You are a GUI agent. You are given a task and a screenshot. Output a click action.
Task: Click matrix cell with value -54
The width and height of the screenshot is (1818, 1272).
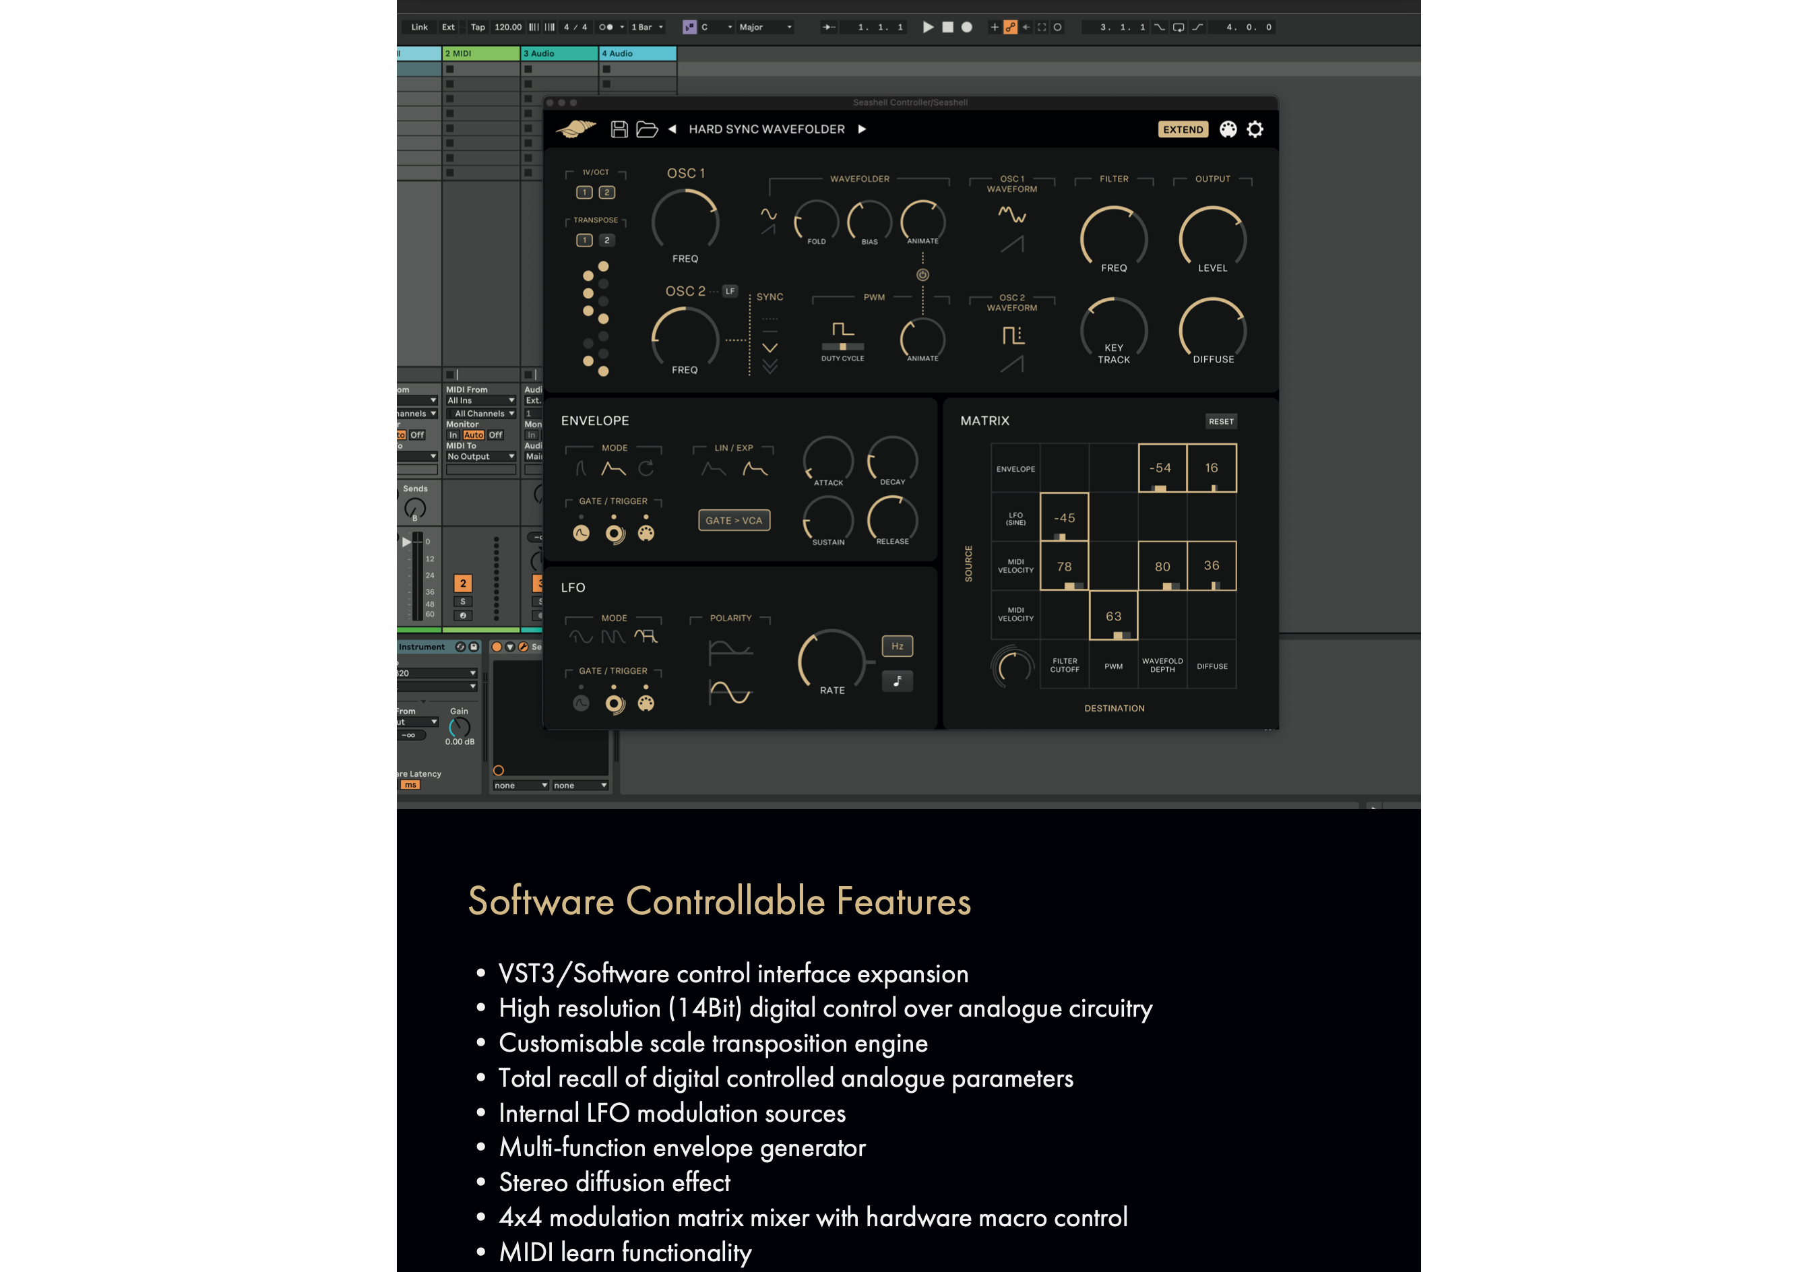(x=1162, y=468)
